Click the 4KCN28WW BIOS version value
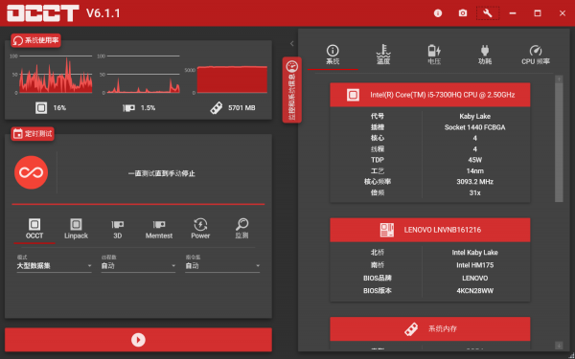Screen dimensions: 575x359 (x=475, y=291)
